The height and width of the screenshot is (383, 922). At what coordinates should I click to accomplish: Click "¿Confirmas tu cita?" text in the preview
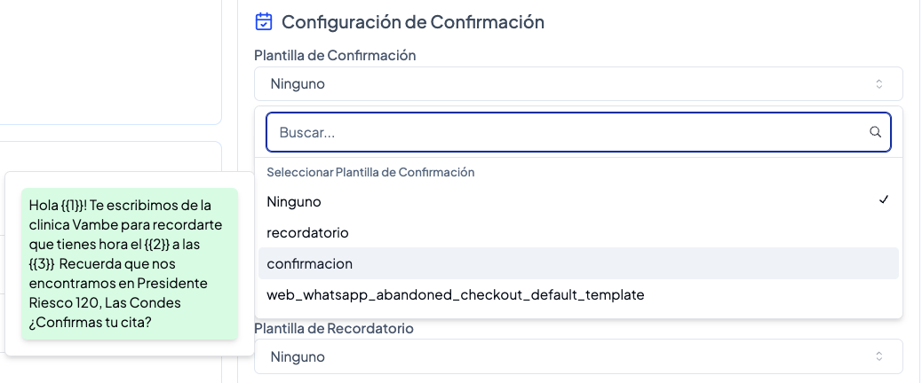click(90, 322)
